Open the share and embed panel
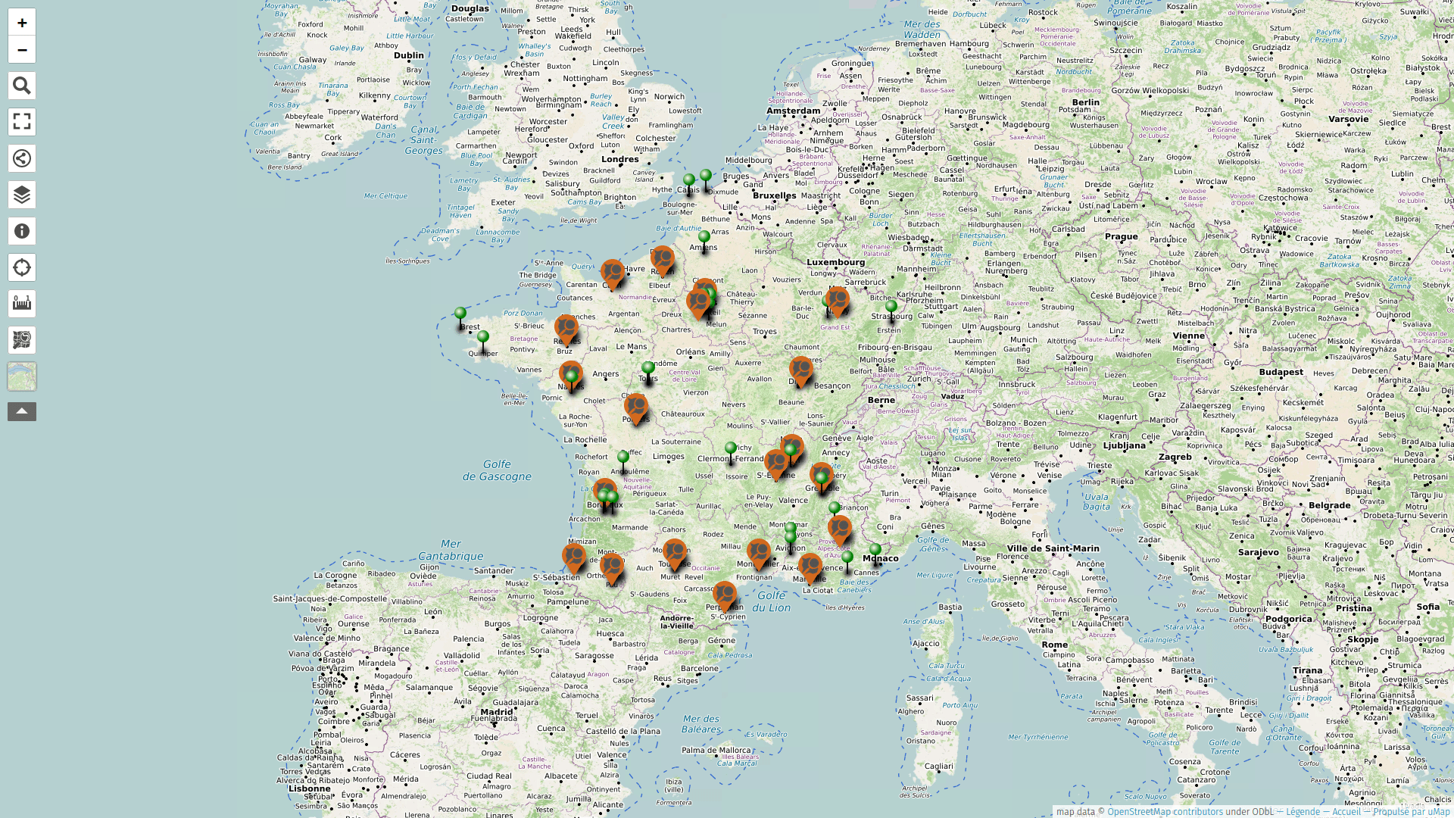 [22, 158]
